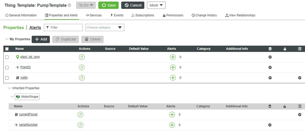The width and height of the screenshot is (305, 132).
Task: Click the number type icon of currentPower
Action: click(x=16, y=115)
